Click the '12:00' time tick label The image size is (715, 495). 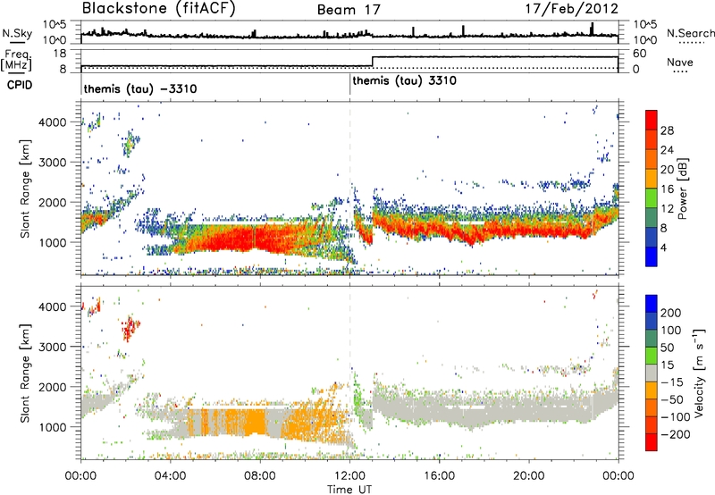pos(349,476)
